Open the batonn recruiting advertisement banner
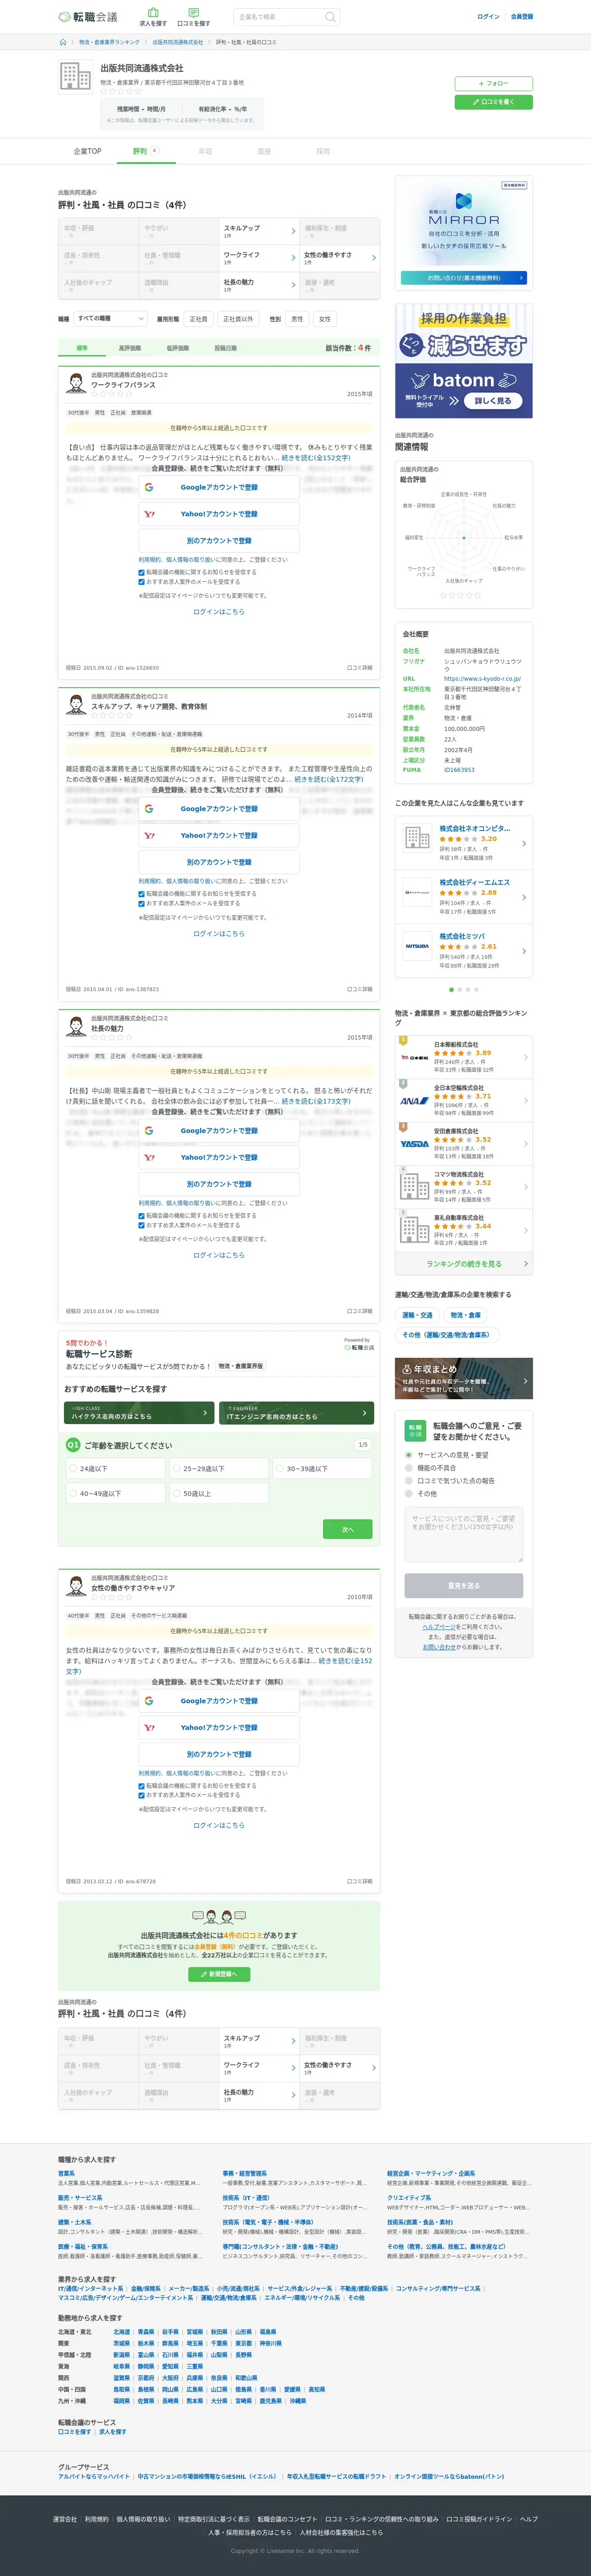The image size is (591, 2576). pyautogui.click(x=464, y=361)
